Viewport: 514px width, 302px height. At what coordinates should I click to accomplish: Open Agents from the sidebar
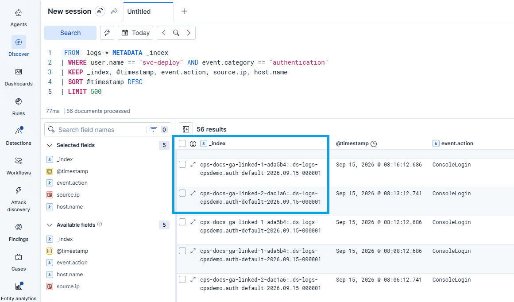point(18,18)
